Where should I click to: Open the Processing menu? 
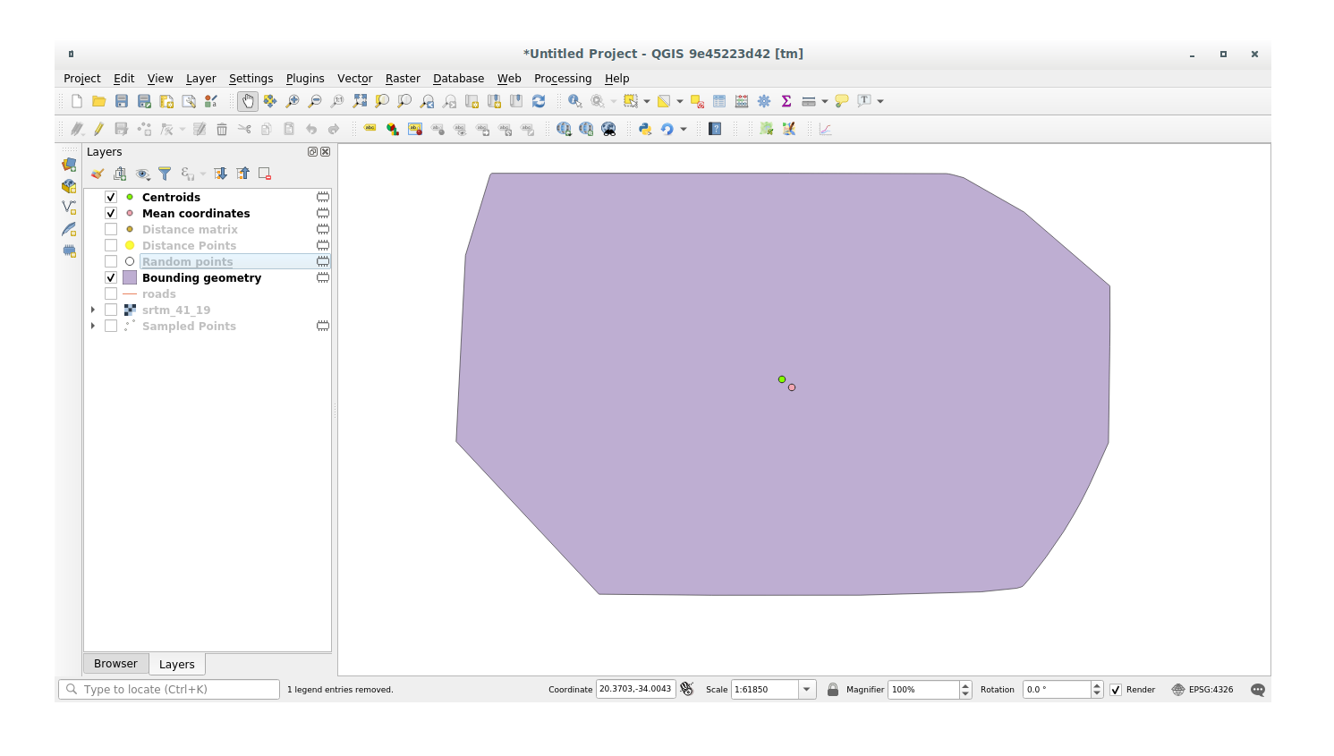pos(562,79)
